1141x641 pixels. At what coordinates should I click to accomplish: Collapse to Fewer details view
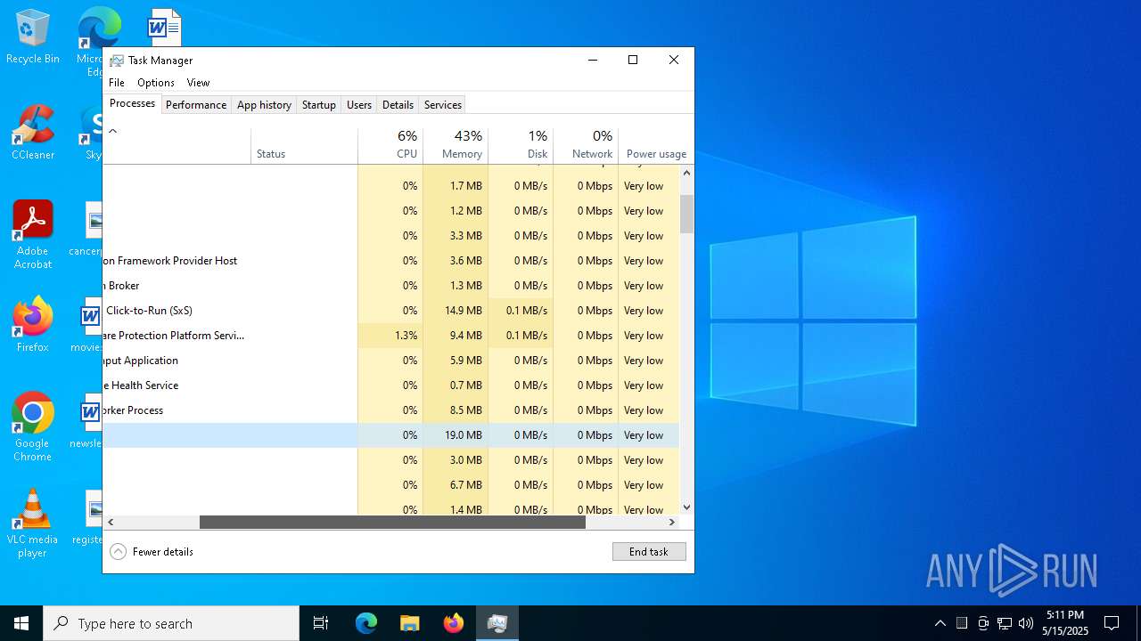(152, 552)
